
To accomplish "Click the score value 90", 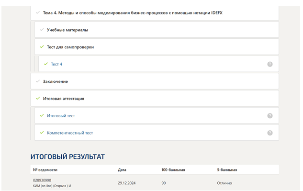I will coord(164,183).
